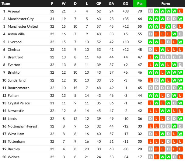Viewport: 185px width, 161px height.
Task: Click the Form column header
Action: (x=166, y=4)
